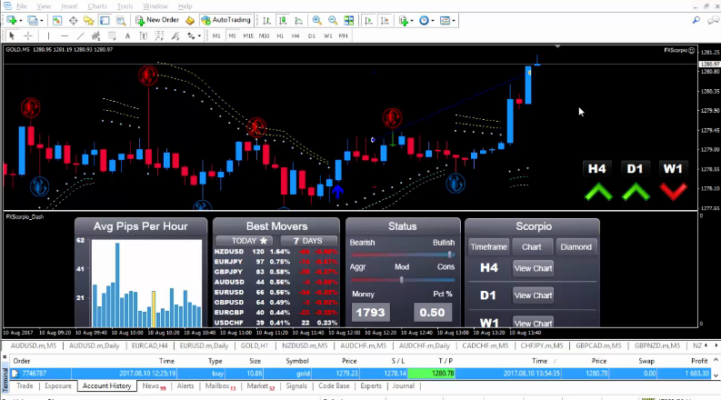Open the Journal terminal tab
The width and height of the screenshot is (721, 400).
404,386
